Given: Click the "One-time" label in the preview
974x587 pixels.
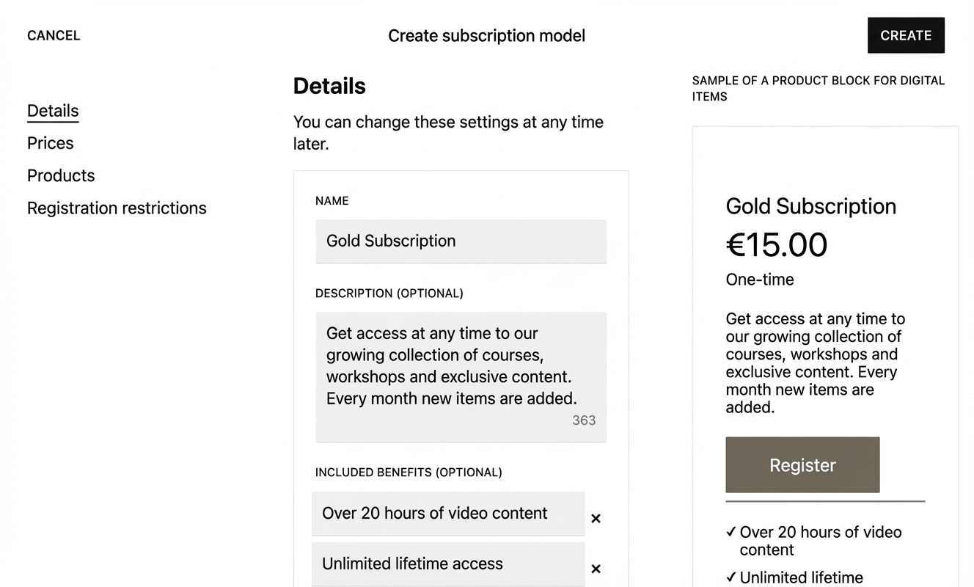Looking at the screenshot, I should 760,280.
